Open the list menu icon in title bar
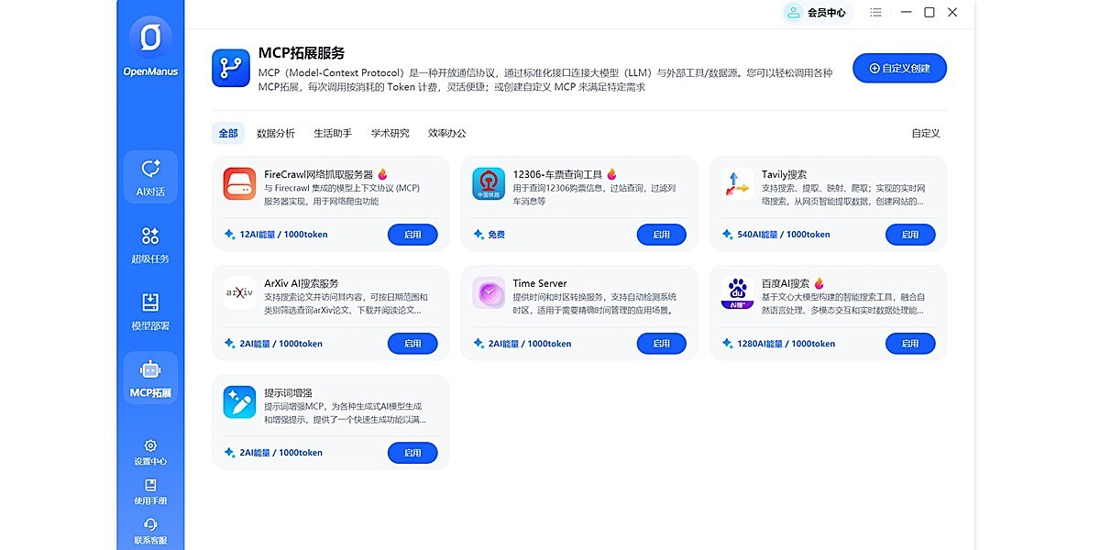The image size is (1100, 550). coord(876,13)
